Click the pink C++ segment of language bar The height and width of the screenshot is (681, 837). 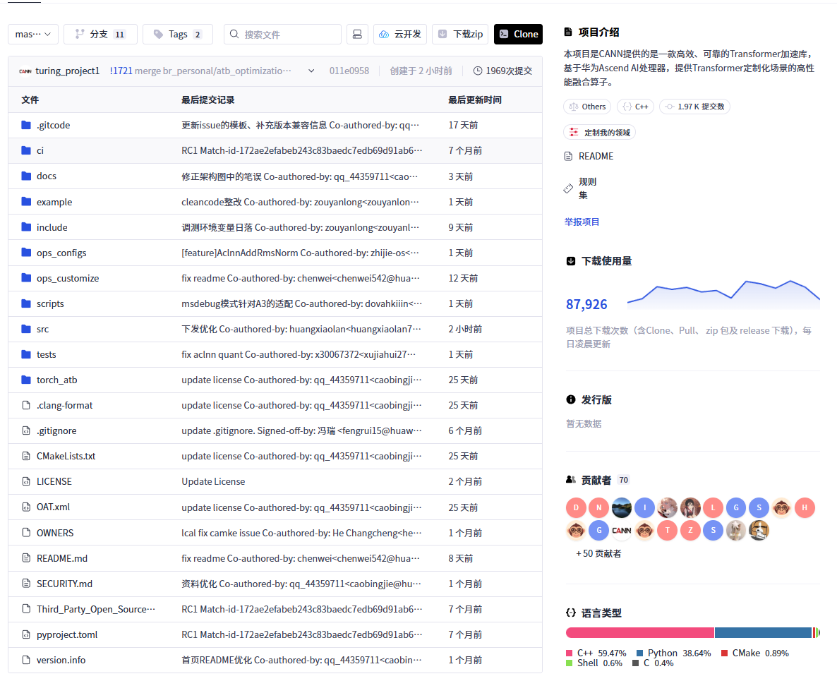pyautogui.click(x=640, y=632)
